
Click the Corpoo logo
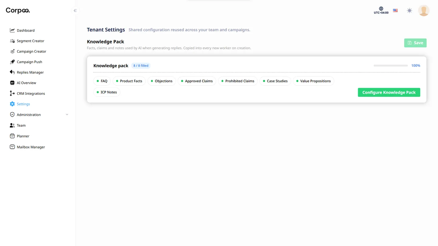pos(18,11)
